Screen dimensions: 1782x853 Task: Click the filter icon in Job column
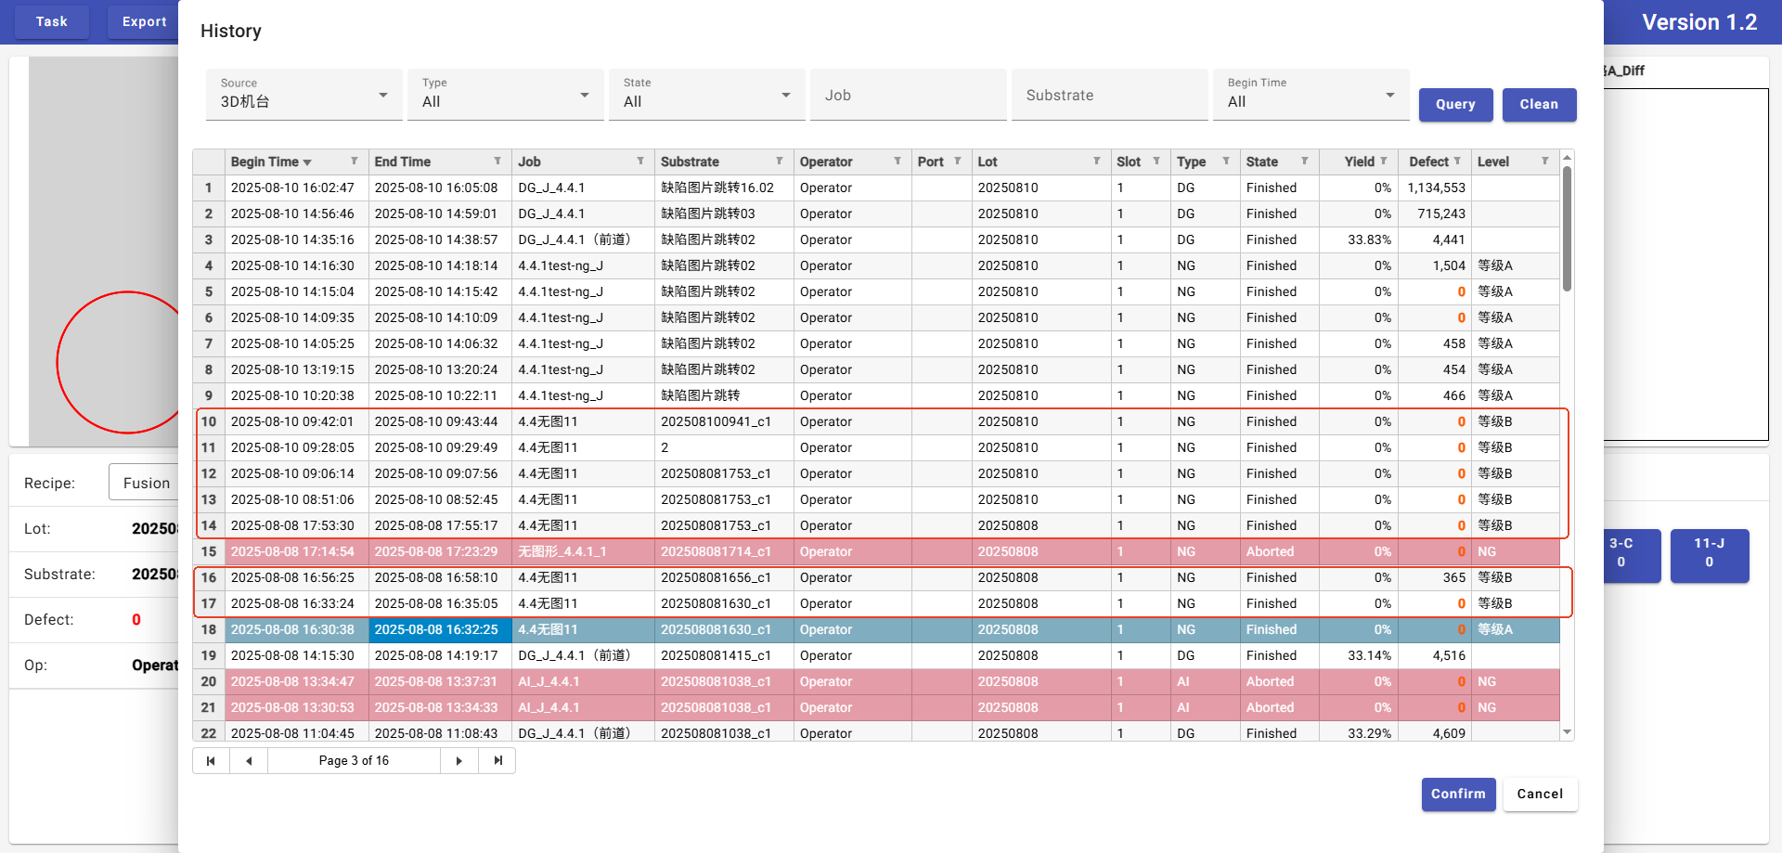[640, 162]
